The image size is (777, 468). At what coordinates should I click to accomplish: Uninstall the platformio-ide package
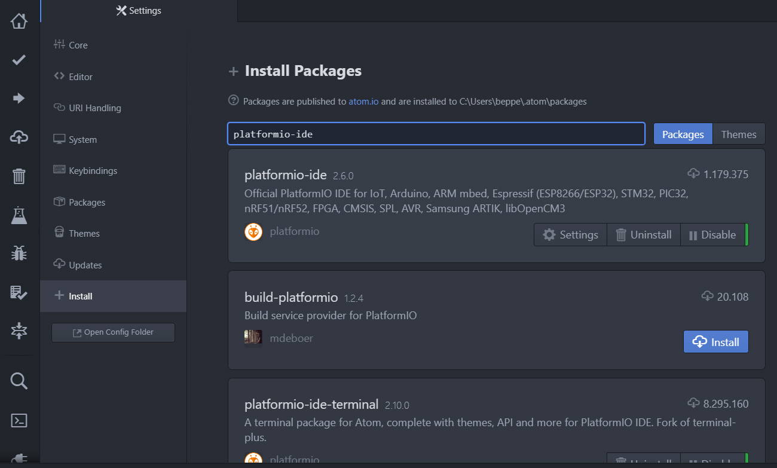point(644,235)
